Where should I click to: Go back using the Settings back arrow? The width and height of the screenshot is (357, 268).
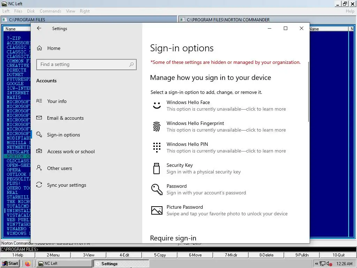[x=39, y=28]
